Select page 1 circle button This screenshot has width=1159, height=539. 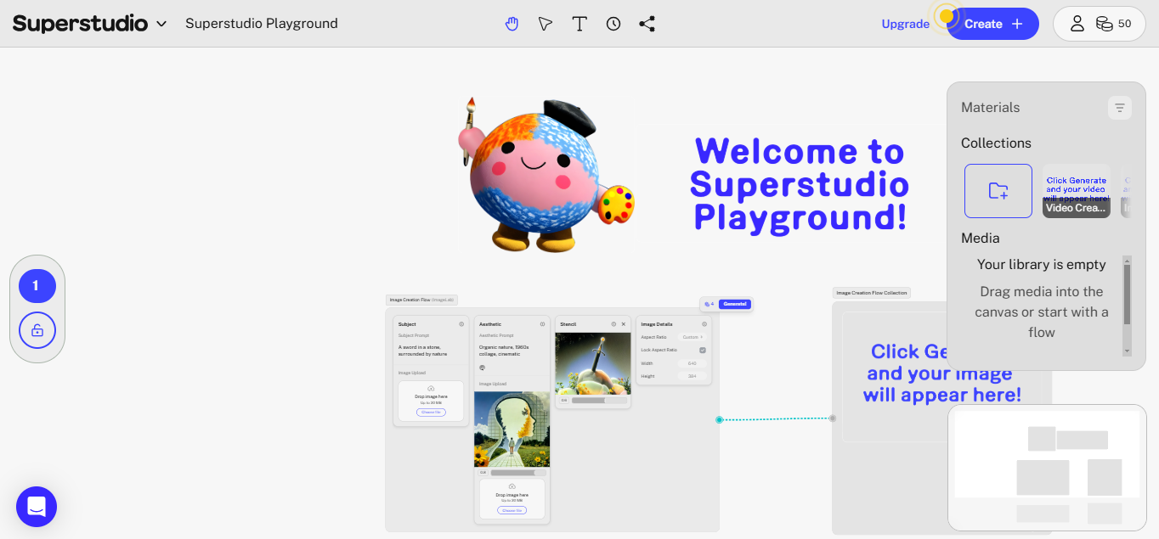point(37,286)
